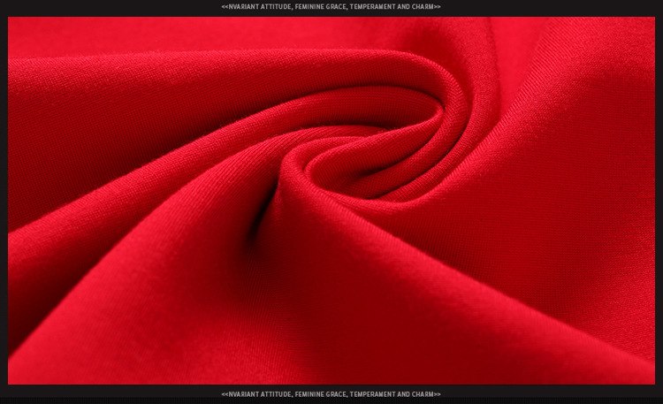Click the word CHARM in bottom caption
The width and height of the screenshot is (663, 404).
421,394
